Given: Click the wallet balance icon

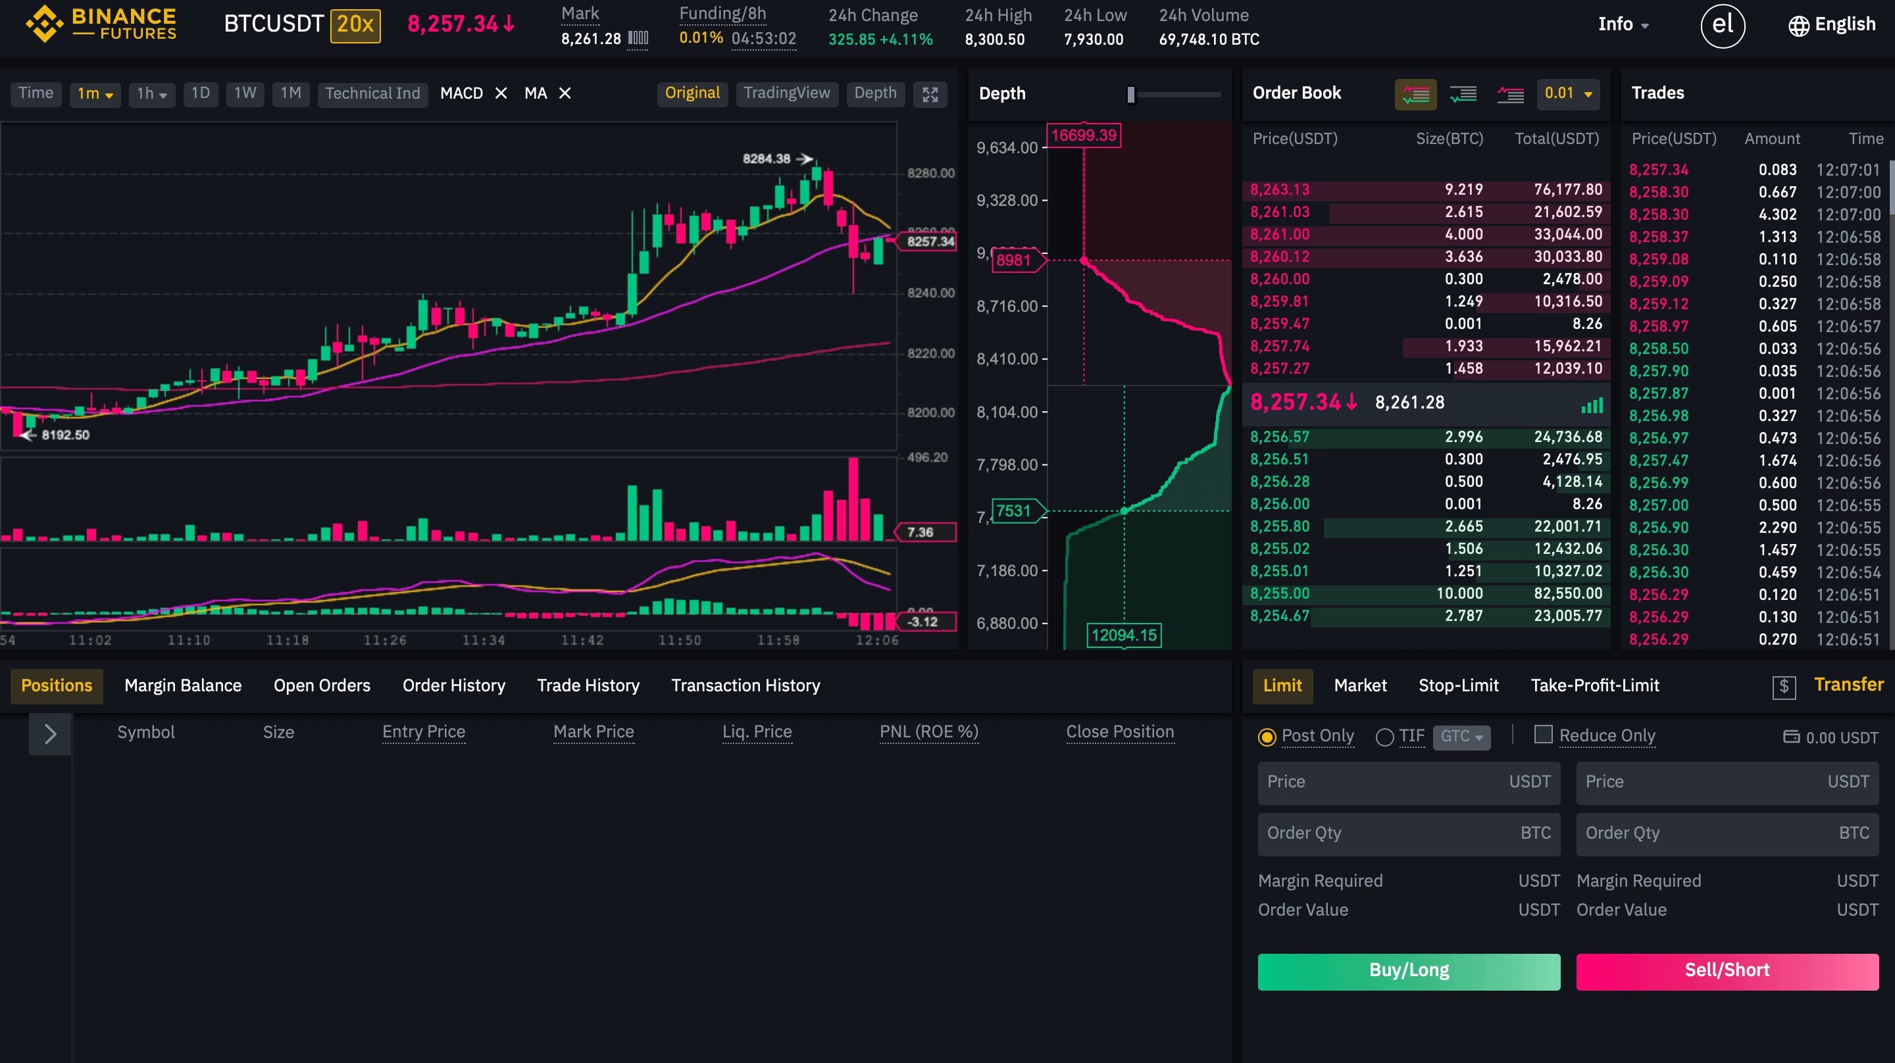Looking at the screenshot, I should 1791,737.
